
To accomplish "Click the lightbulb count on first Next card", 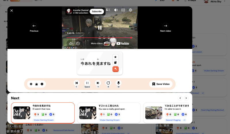I will pyautogui.click(x=36, y=114).
